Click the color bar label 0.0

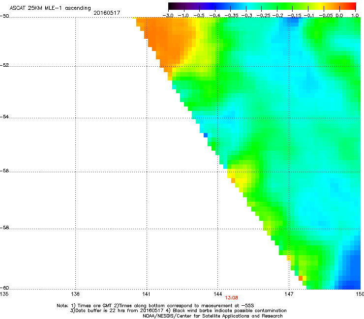[x=339, y=16]
